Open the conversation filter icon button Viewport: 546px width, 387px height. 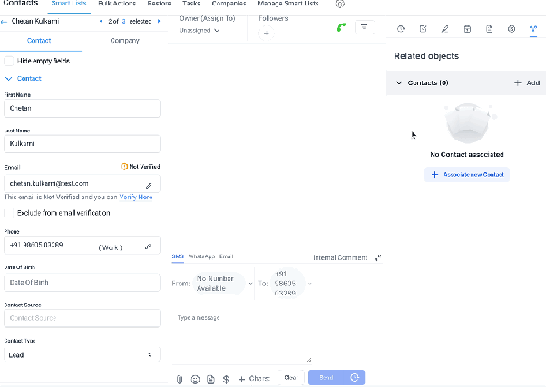(x=365, y=27)
